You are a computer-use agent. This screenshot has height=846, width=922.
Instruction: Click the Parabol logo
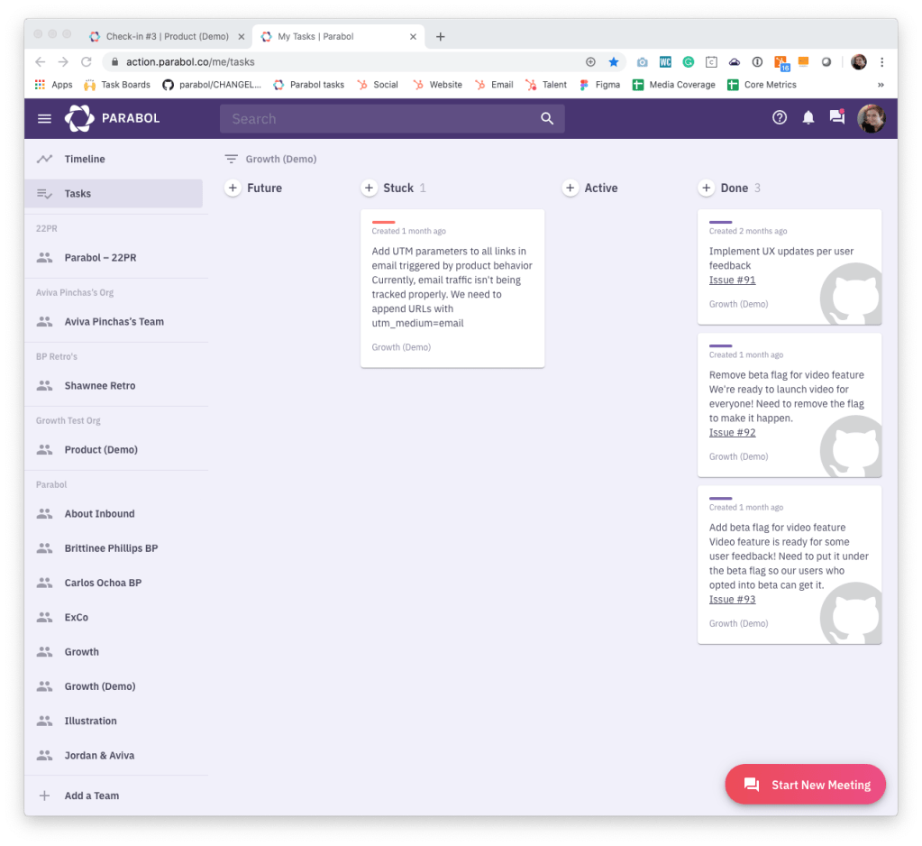tap(113, 118)
